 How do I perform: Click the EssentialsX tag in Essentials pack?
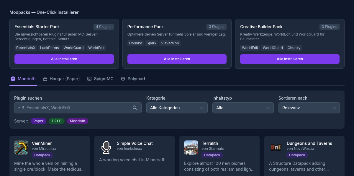26,48
